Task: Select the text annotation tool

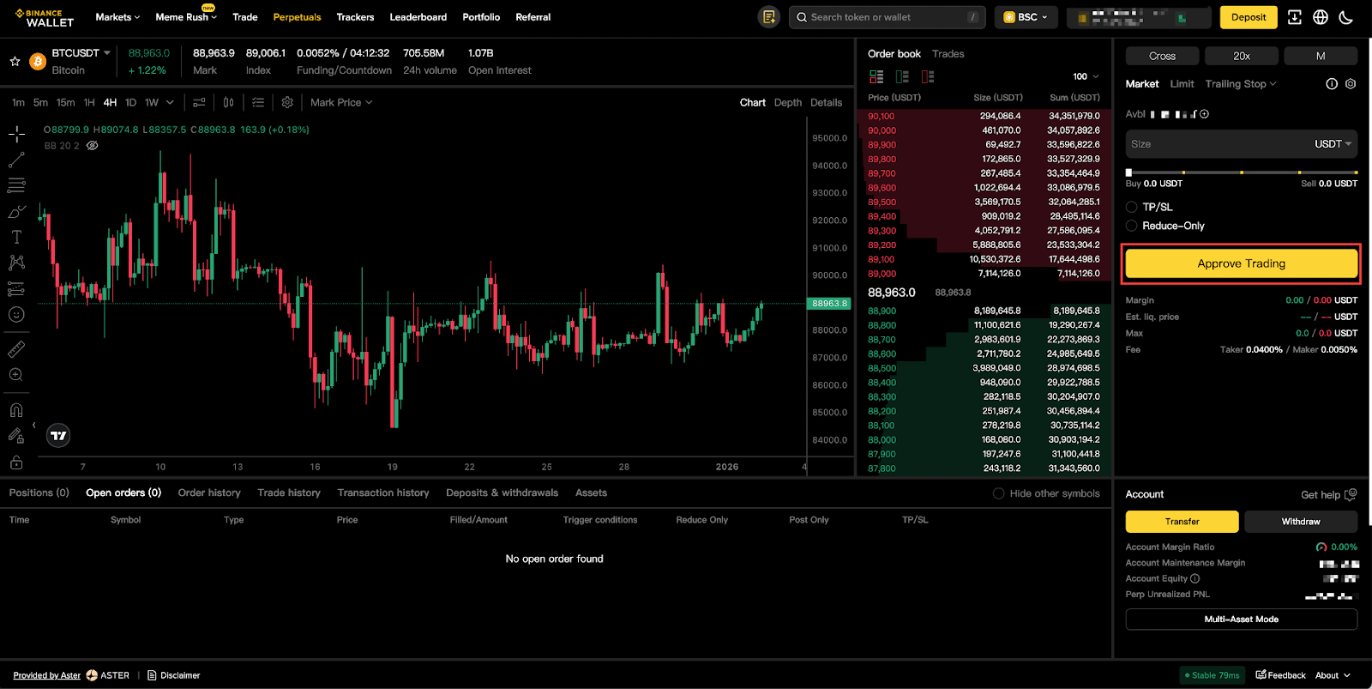Action: pos(16,237)
